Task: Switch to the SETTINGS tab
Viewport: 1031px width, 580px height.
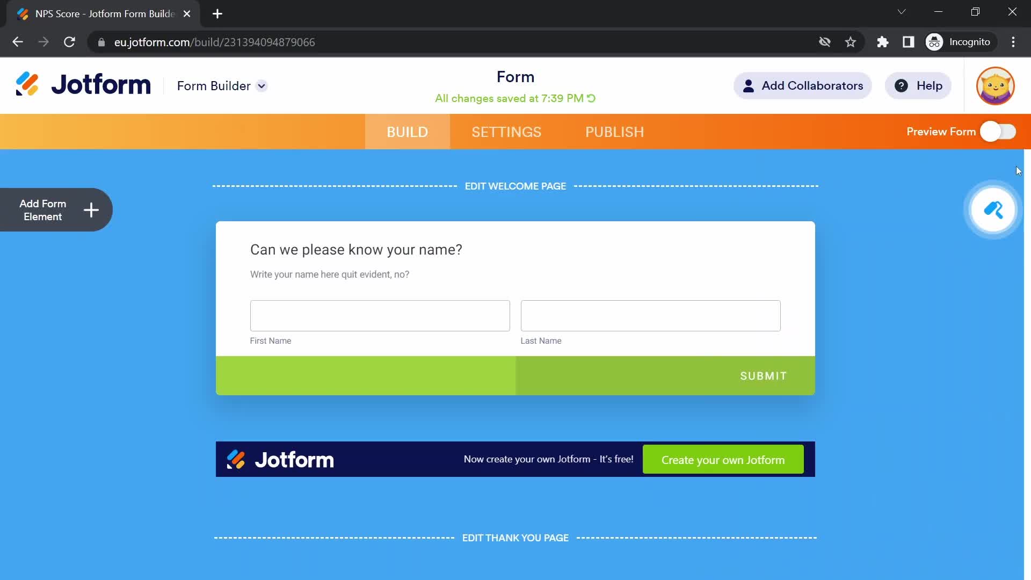Action: tap(506, 132)
